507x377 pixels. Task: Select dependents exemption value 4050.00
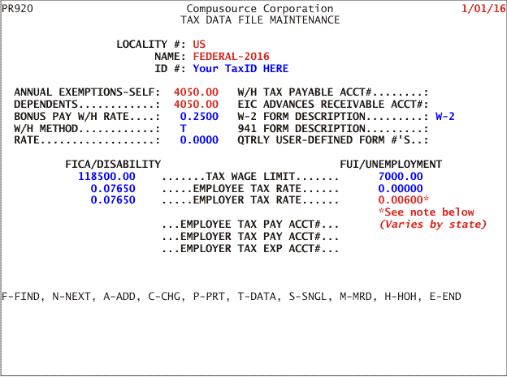[196, 105]
